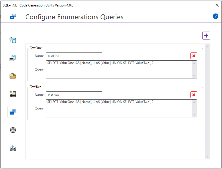Close the SQL+ Code Generation Utility window
The width and height of the screenshot is (222, 169).
coord(217,5)
